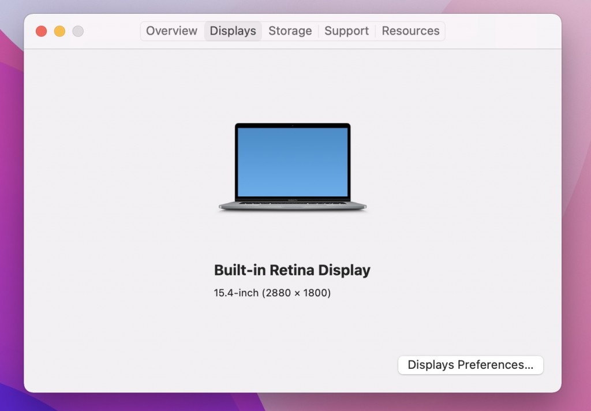Screen dimensions: 591x411
Task: Switch to the Overview tab
Action: (171, 31)
